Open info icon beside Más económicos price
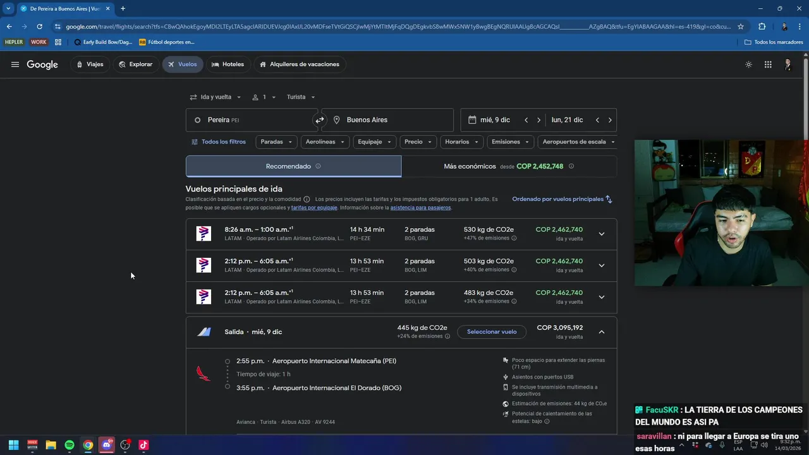 click(571, 166)
